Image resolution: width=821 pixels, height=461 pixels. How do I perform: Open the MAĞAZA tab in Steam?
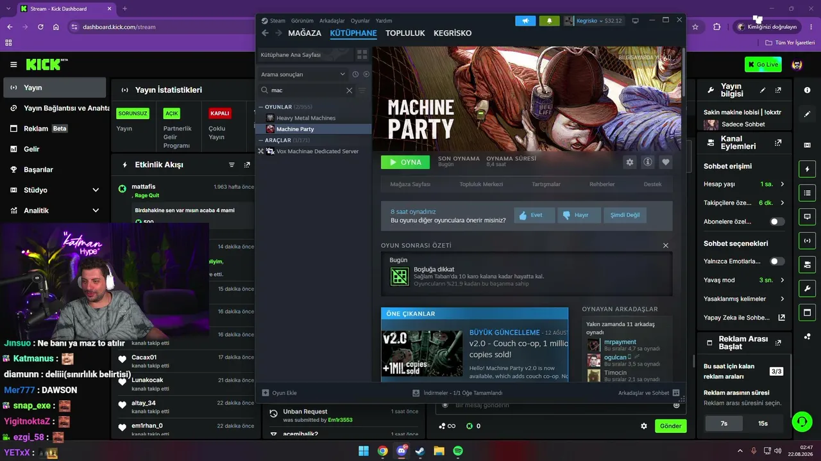coord(305,33)
